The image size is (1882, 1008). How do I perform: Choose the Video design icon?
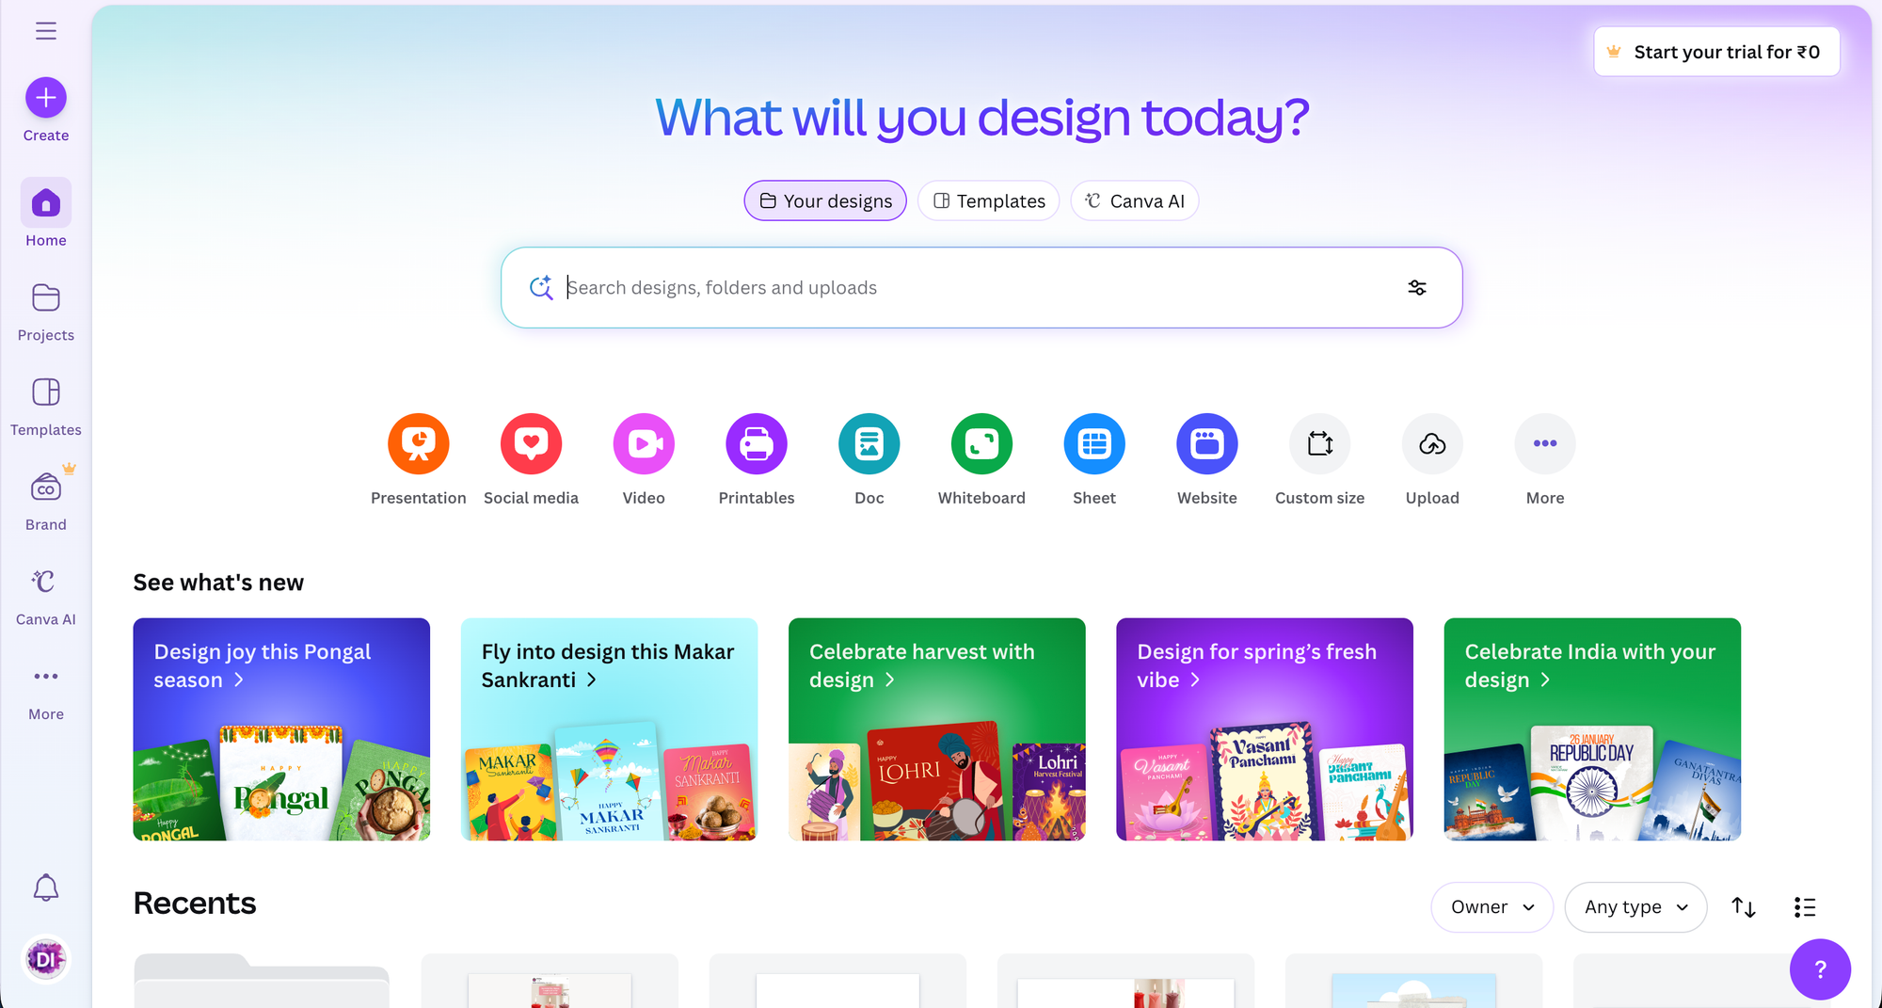point(644,443)
